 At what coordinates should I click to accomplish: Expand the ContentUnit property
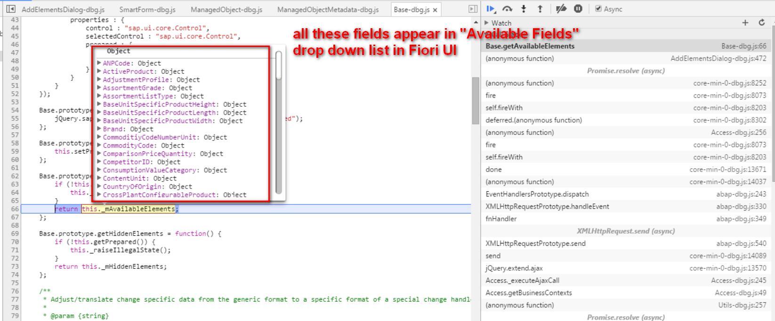(x=99, y=178)
